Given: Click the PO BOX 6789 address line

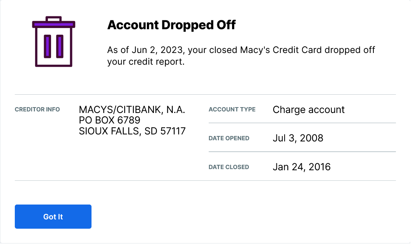Looking at the screenshot, I should click(x=109, y=120).
